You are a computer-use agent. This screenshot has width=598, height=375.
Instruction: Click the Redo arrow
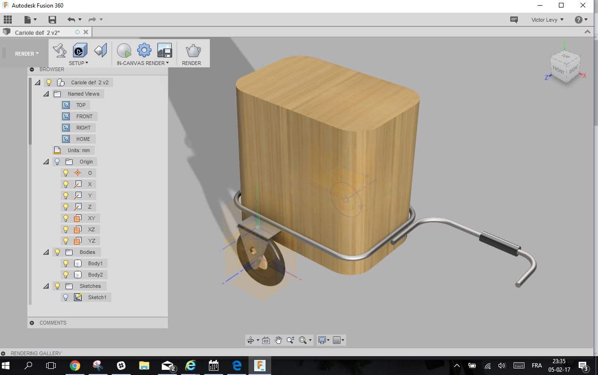click(92, 19)
